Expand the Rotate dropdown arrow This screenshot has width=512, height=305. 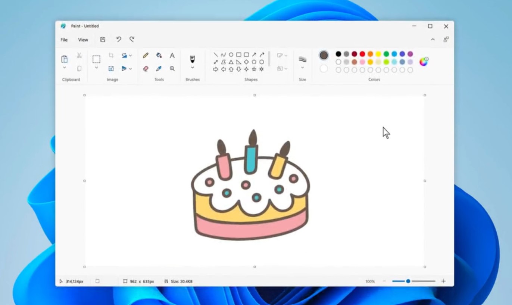130,56
